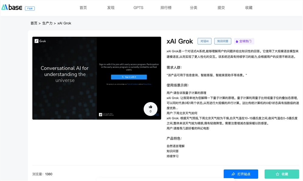The image size is (303, 181).
Task: Open the 收藏 nav item in header
Action: point(249,8)
